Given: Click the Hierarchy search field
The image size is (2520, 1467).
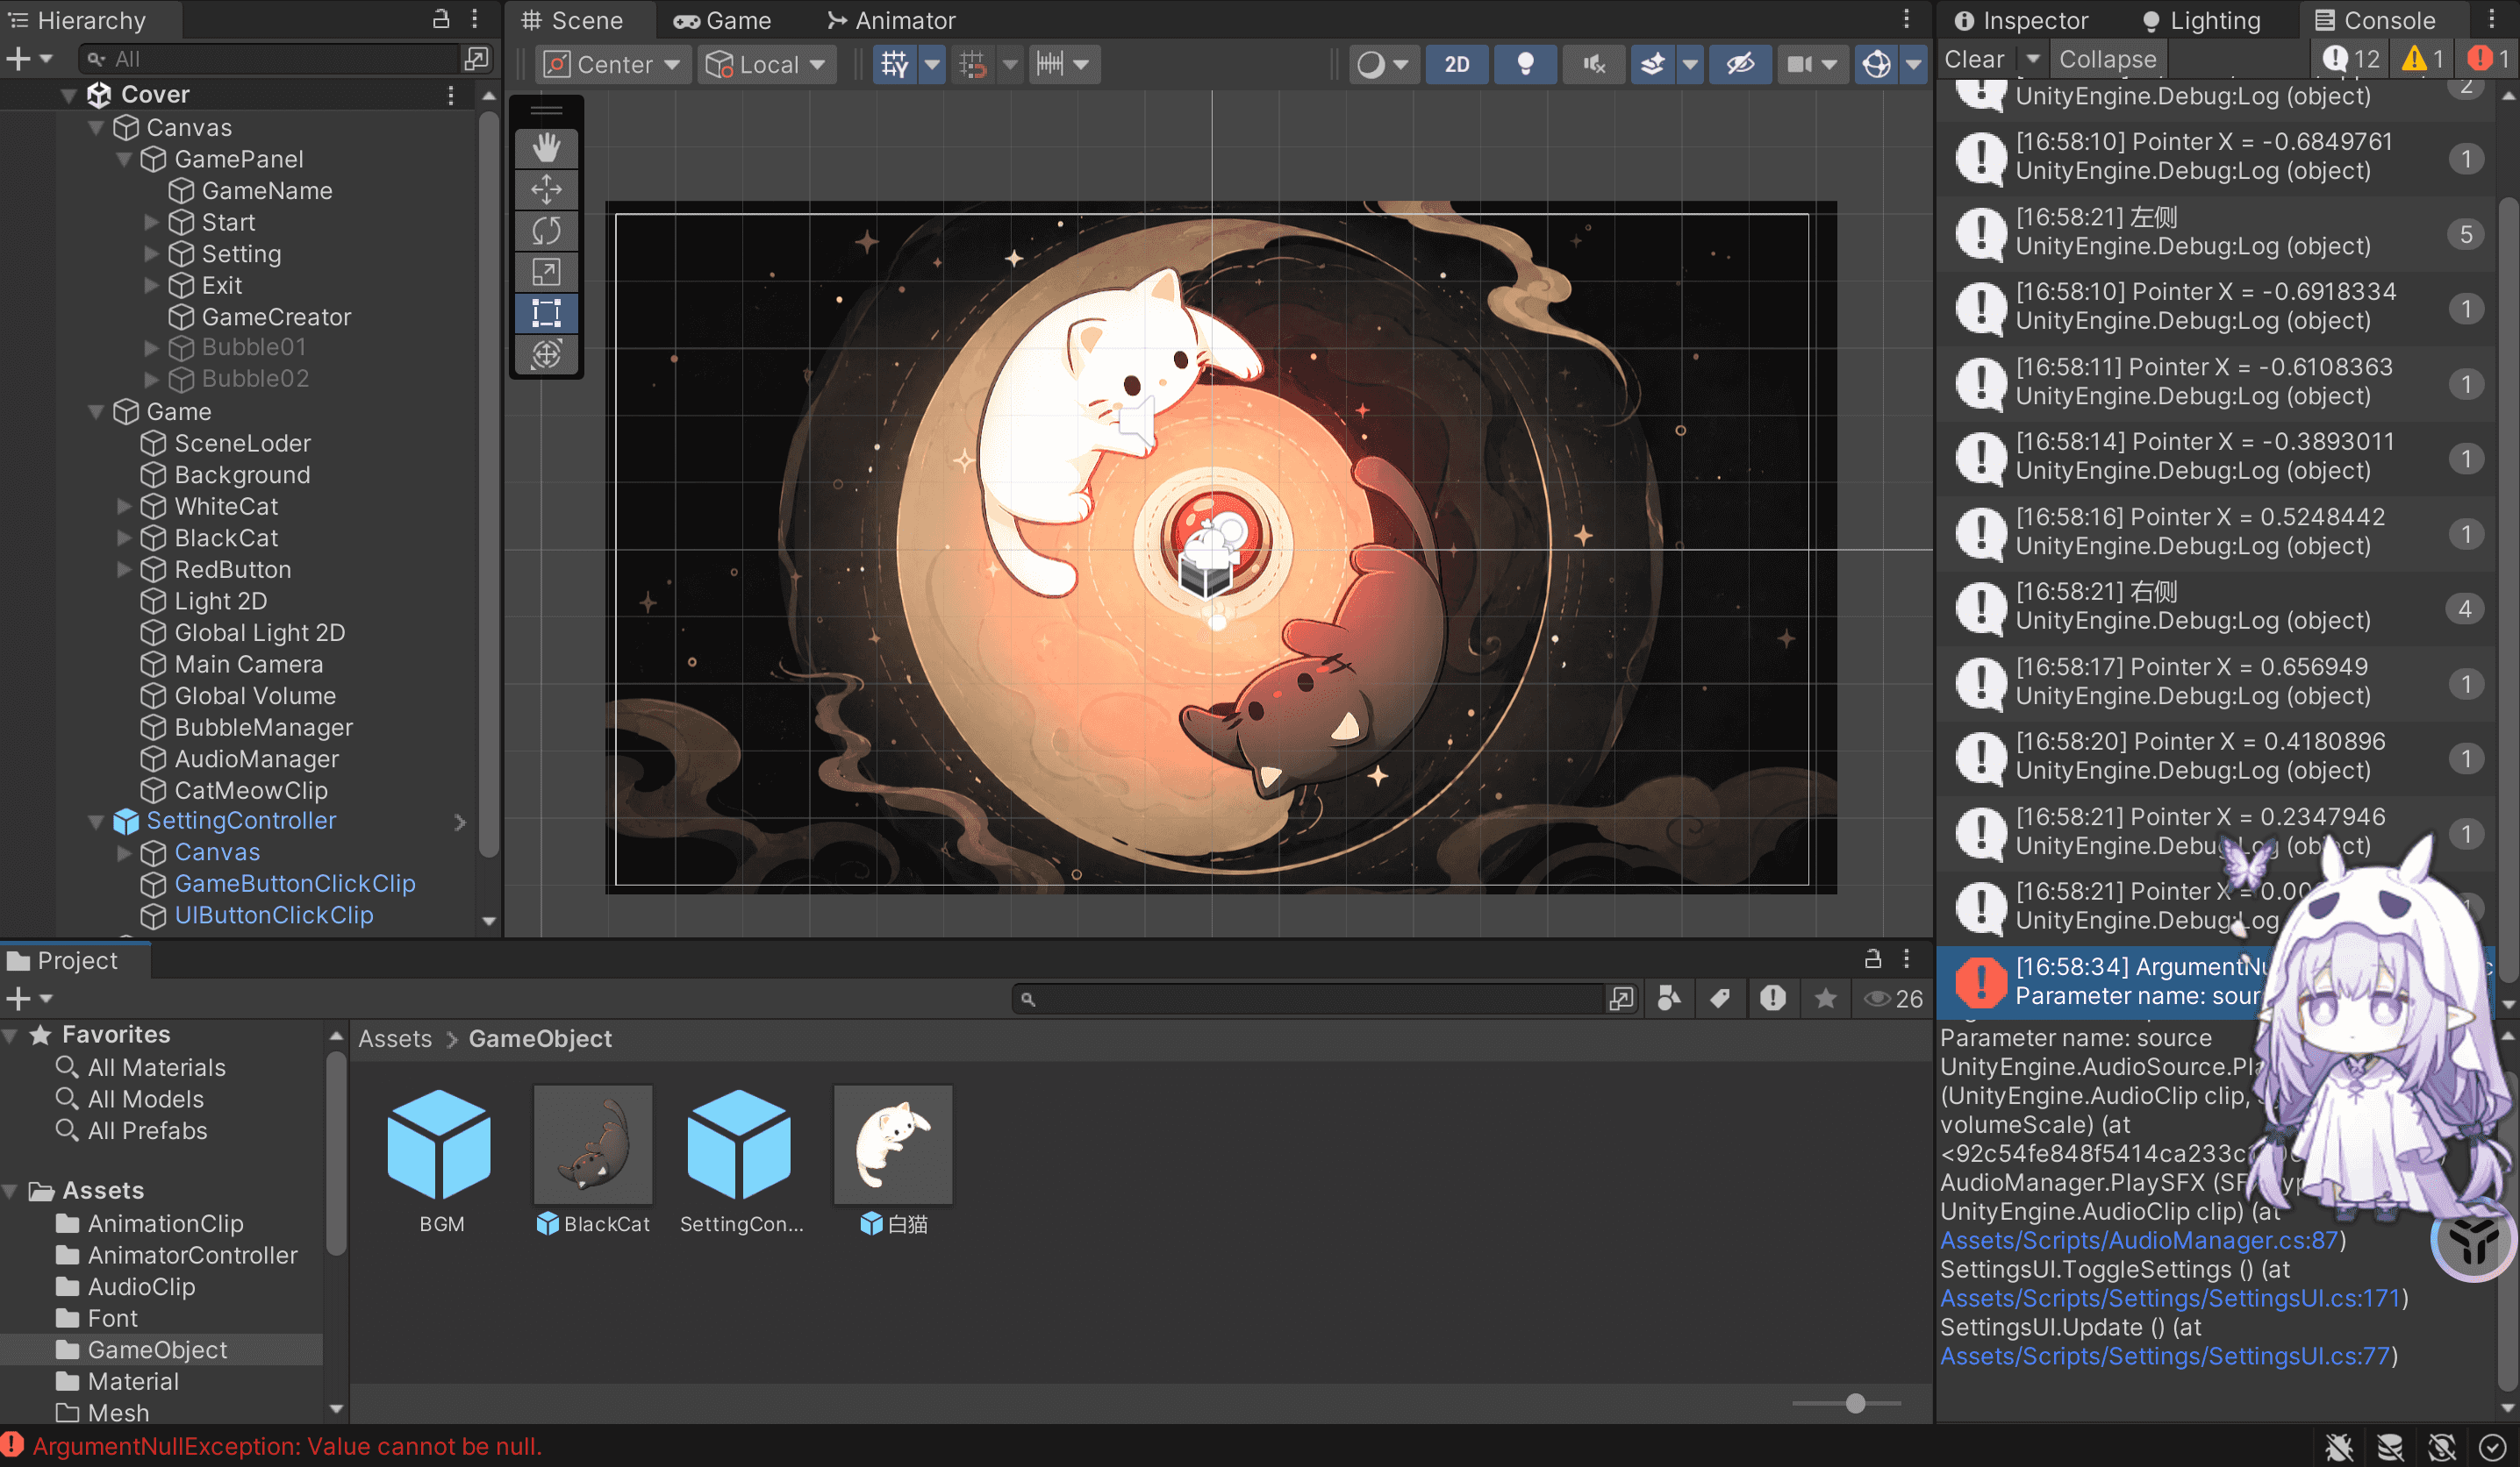Looking at the screenshot, I should 270,59.
